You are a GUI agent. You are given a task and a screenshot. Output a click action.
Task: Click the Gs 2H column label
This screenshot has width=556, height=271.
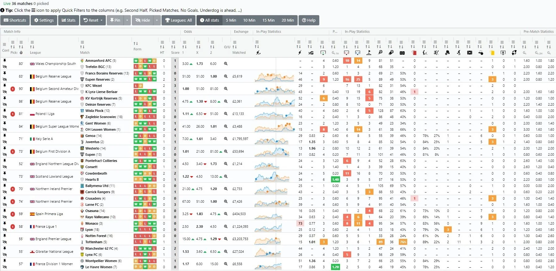[539, 53]
